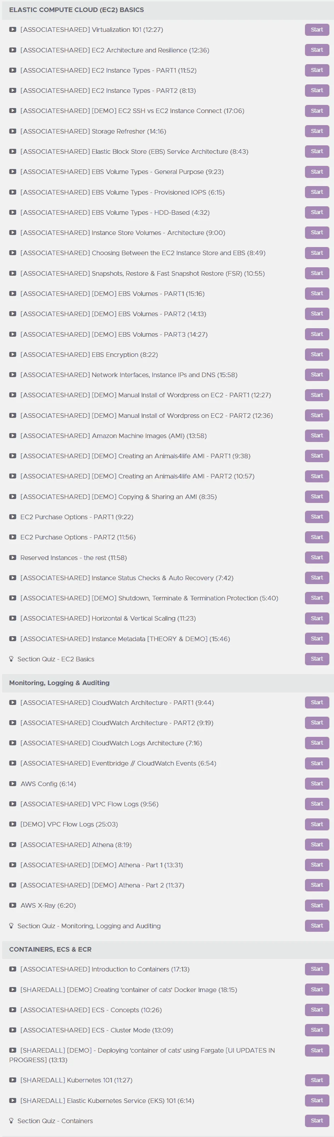Click the video icon beside Kubernetes 101
The image size is (334, 1137).
(x=13, y=1081)
